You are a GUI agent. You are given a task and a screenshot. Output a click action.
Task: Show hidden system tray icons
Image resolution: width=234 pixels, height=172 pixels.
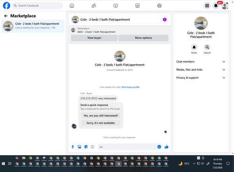194,164
